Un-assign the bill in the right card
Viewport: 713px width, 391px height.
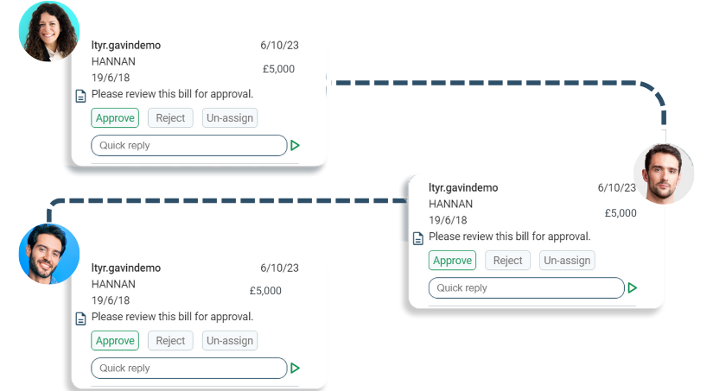click(567, 261)
